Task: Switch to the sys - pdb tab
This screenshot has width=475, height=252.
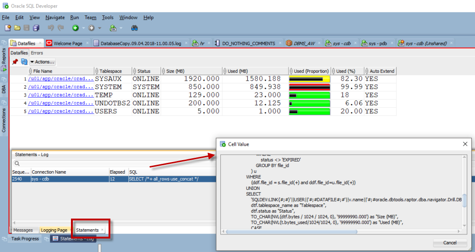Action: click(378, 43)
